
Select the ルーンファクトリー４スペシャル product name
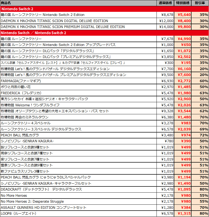pyautogui.click(x=26, y=123)
